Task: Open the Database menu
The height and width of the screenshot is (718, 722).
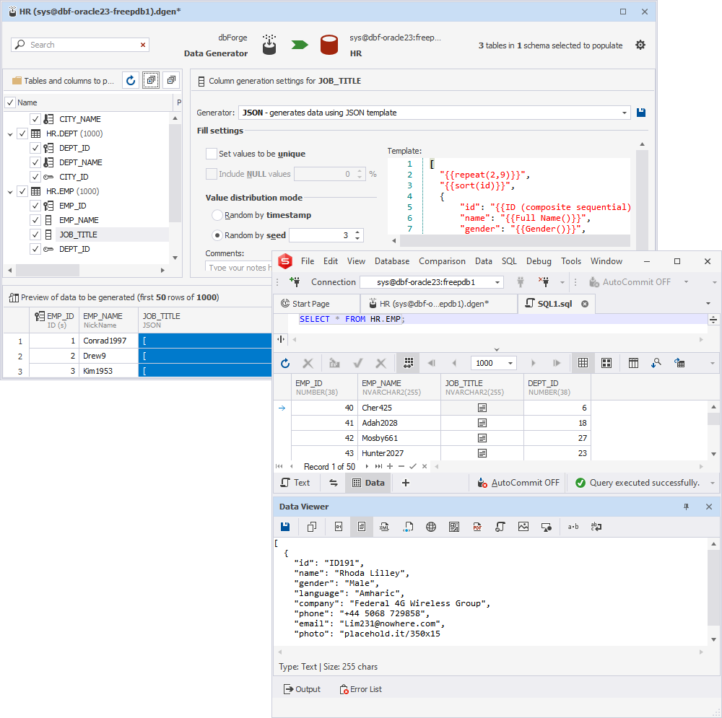Action: (392, 261)
